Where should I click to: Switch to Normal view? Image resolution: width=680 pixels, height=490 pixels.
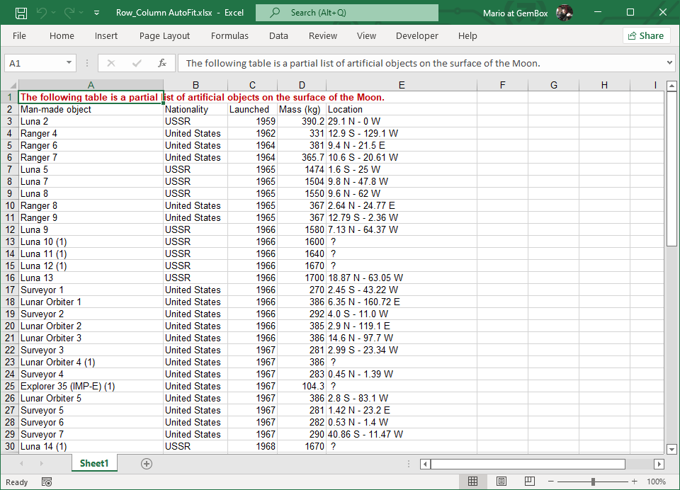pos(472,482)
